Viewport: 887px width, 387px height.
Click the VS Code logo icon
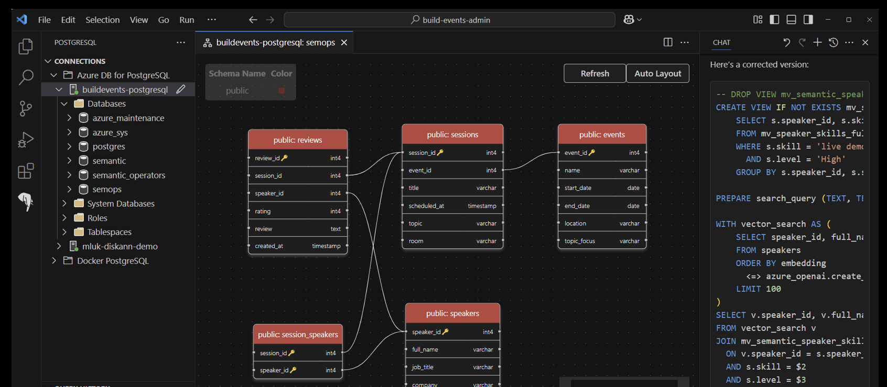(x=21, y=20)
